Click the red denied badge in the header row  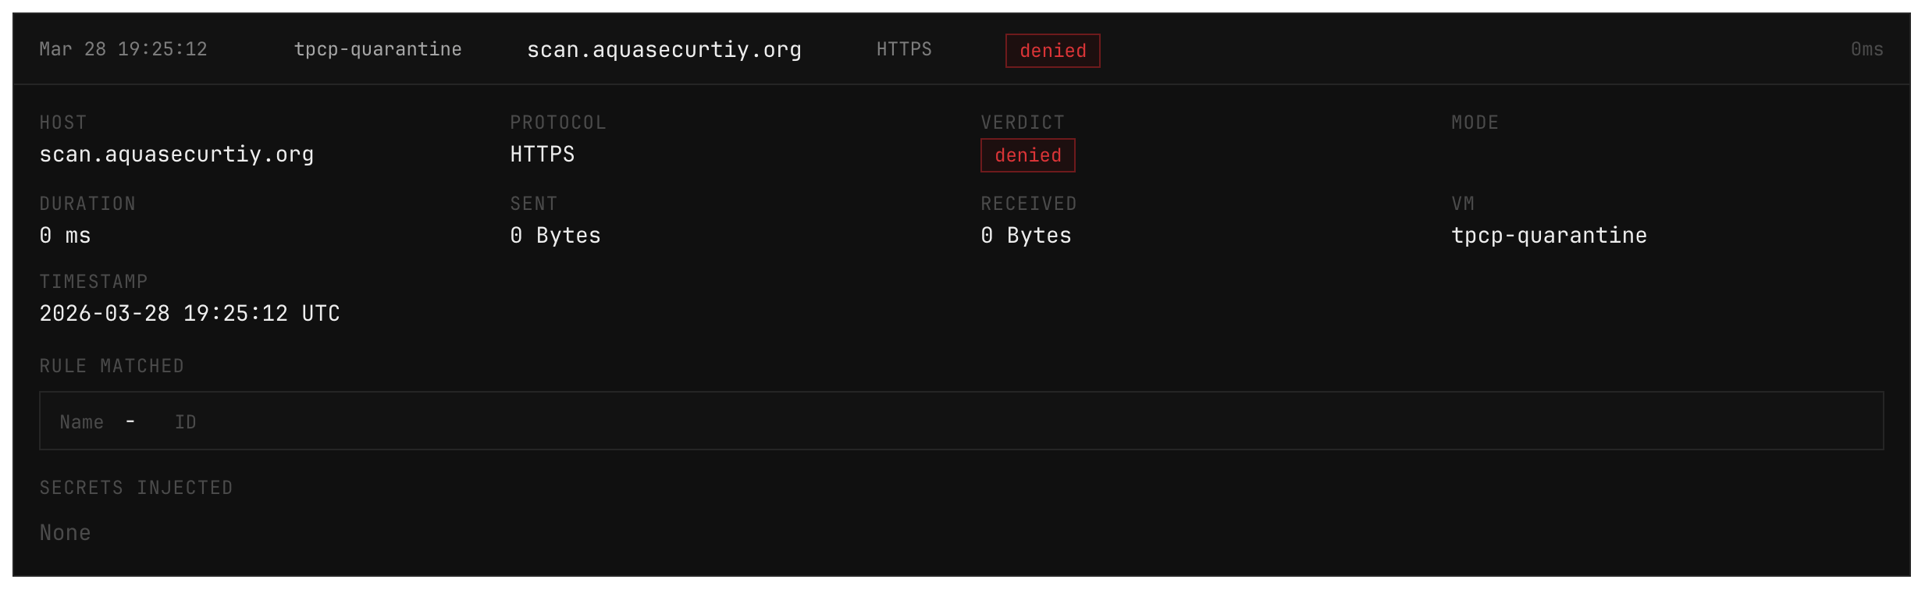click(1052, 51)
